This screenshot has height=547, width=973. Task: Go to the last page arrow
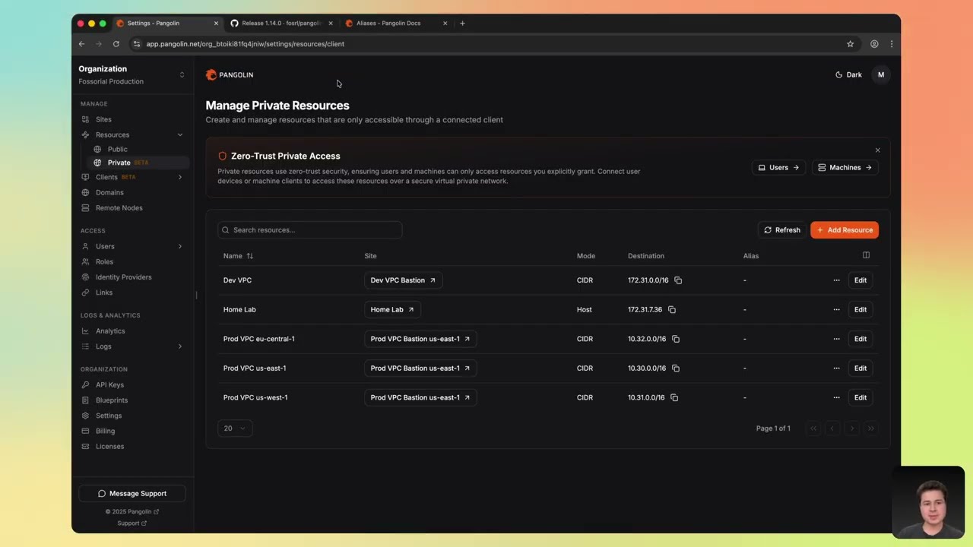(x=871, y=428)
